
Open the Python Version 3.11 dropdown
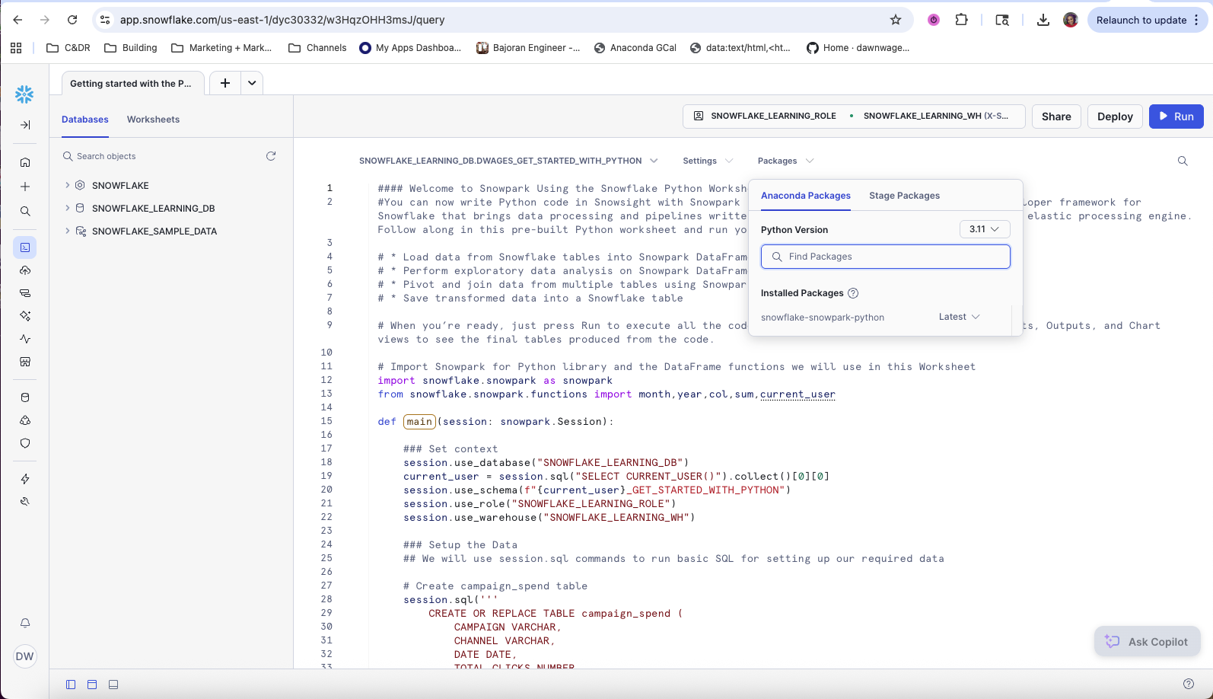985,229
